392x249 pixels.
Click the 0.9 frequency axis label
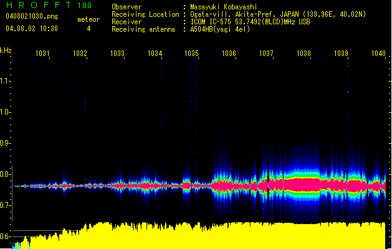4,143
